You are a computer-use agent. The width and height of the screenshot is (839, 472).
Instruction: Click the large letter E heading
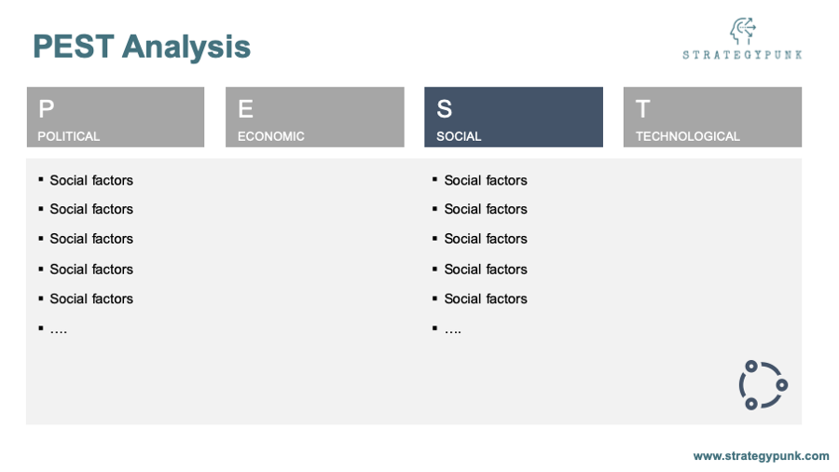(245, 109)
